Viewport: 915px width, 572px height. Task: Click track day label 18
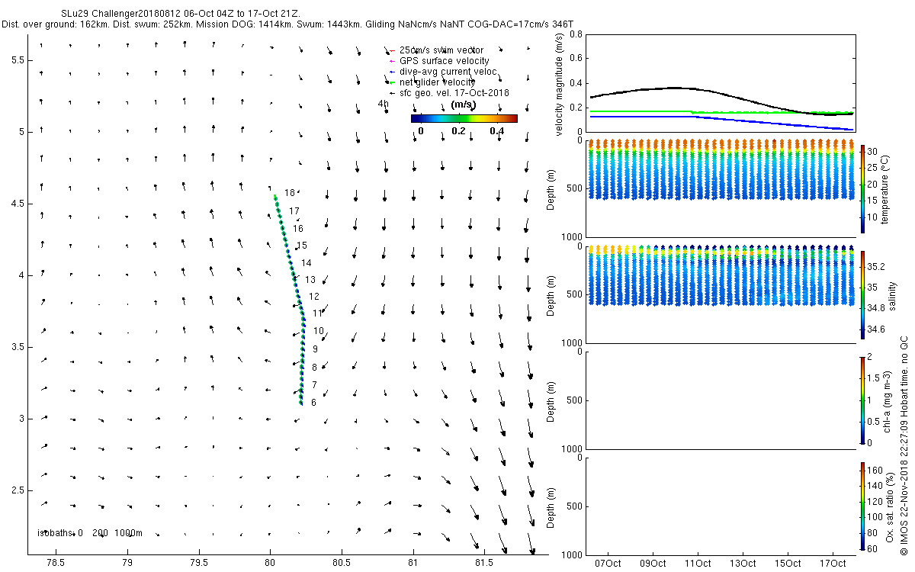289,193
